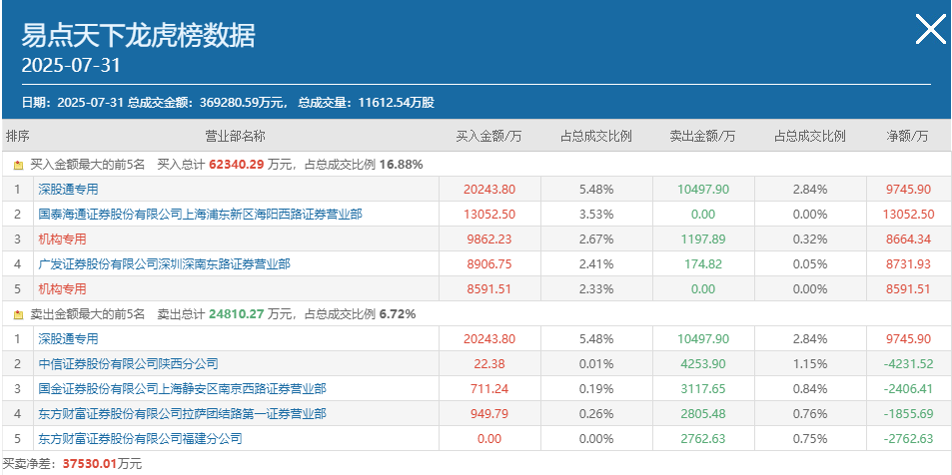Click the buy percentage 16.88%
Viewport: 952px width, 475px height.
point(402,165)
